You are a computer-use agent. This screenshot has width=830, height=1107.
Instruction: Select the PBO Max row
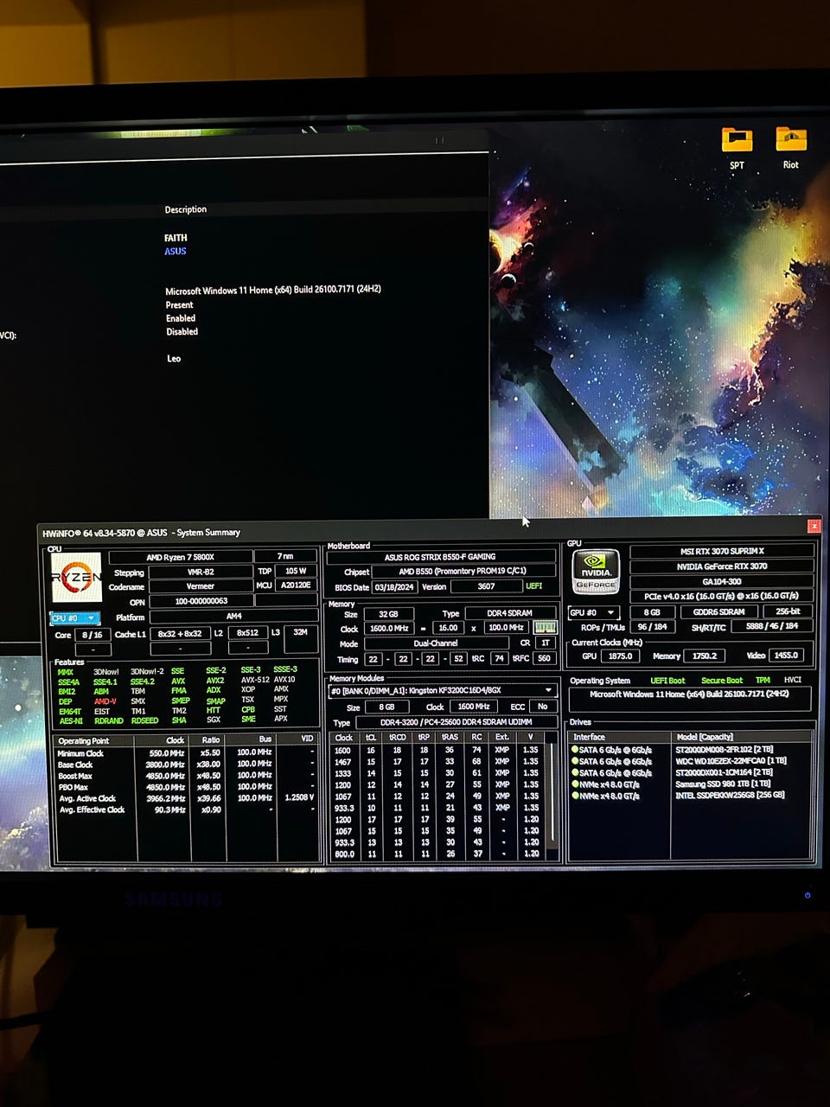pyautogui.click(x=185, y=787)
